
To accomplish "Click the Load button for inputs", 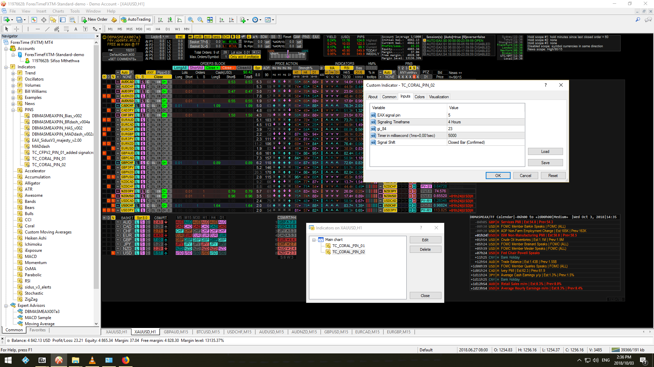I will coord(545,152).
